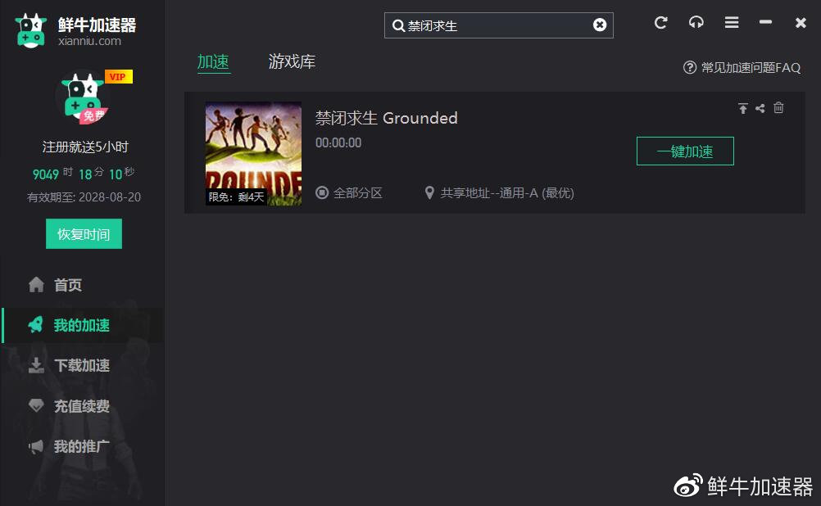
Task: Open the 首页 home page
Action: pyautogui.click(x=67, y=284)
